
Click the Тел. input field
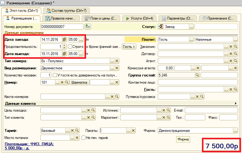coord(195,118)
